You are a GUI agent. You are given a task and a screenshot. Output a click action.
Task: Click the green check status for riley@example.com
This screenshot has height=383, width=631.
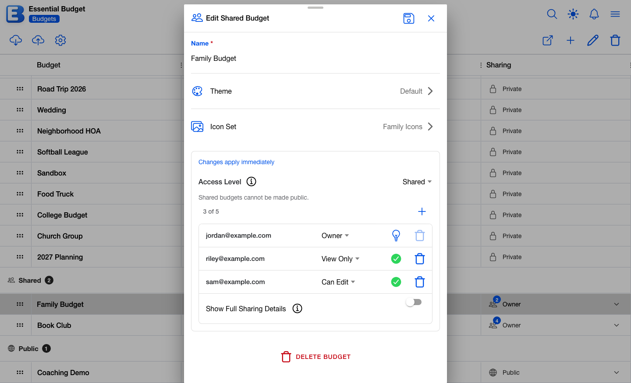click(x=396, y=259)
